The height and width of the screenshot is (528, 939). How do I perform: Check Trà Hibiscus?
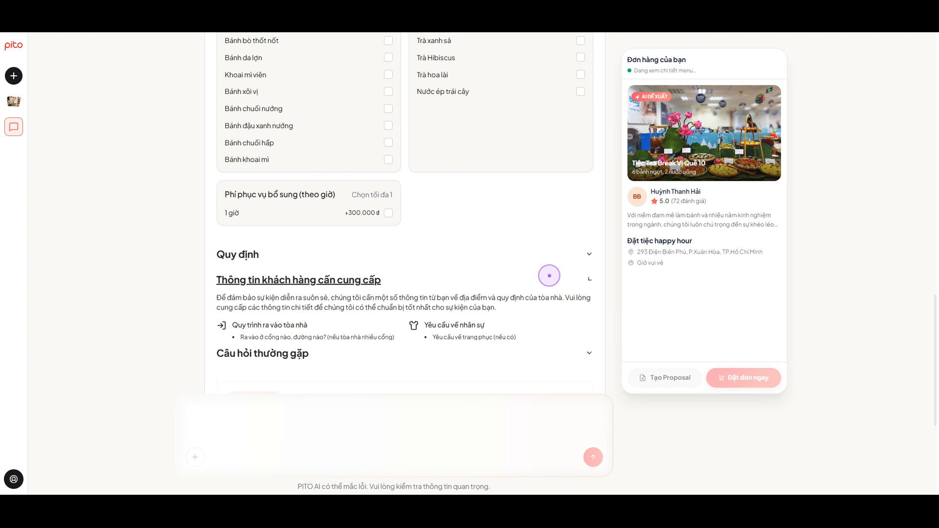click(x=581, y=57)
